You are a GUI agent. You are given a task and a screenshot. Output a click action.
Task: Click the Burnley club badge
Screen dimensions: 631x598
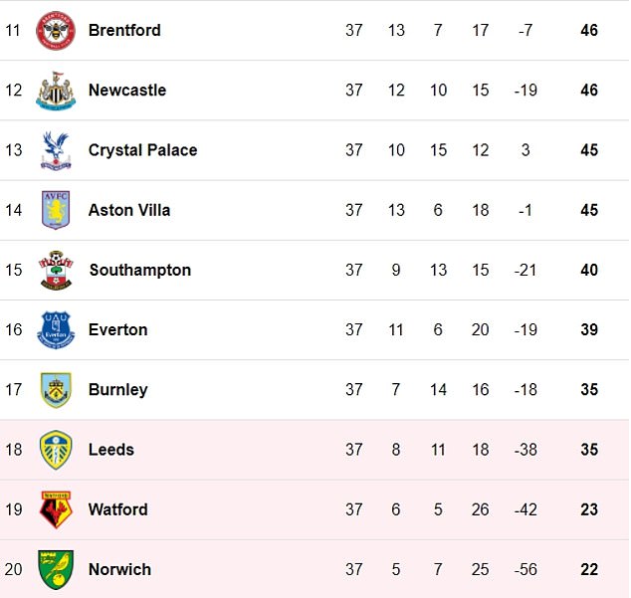coord(56,390)
